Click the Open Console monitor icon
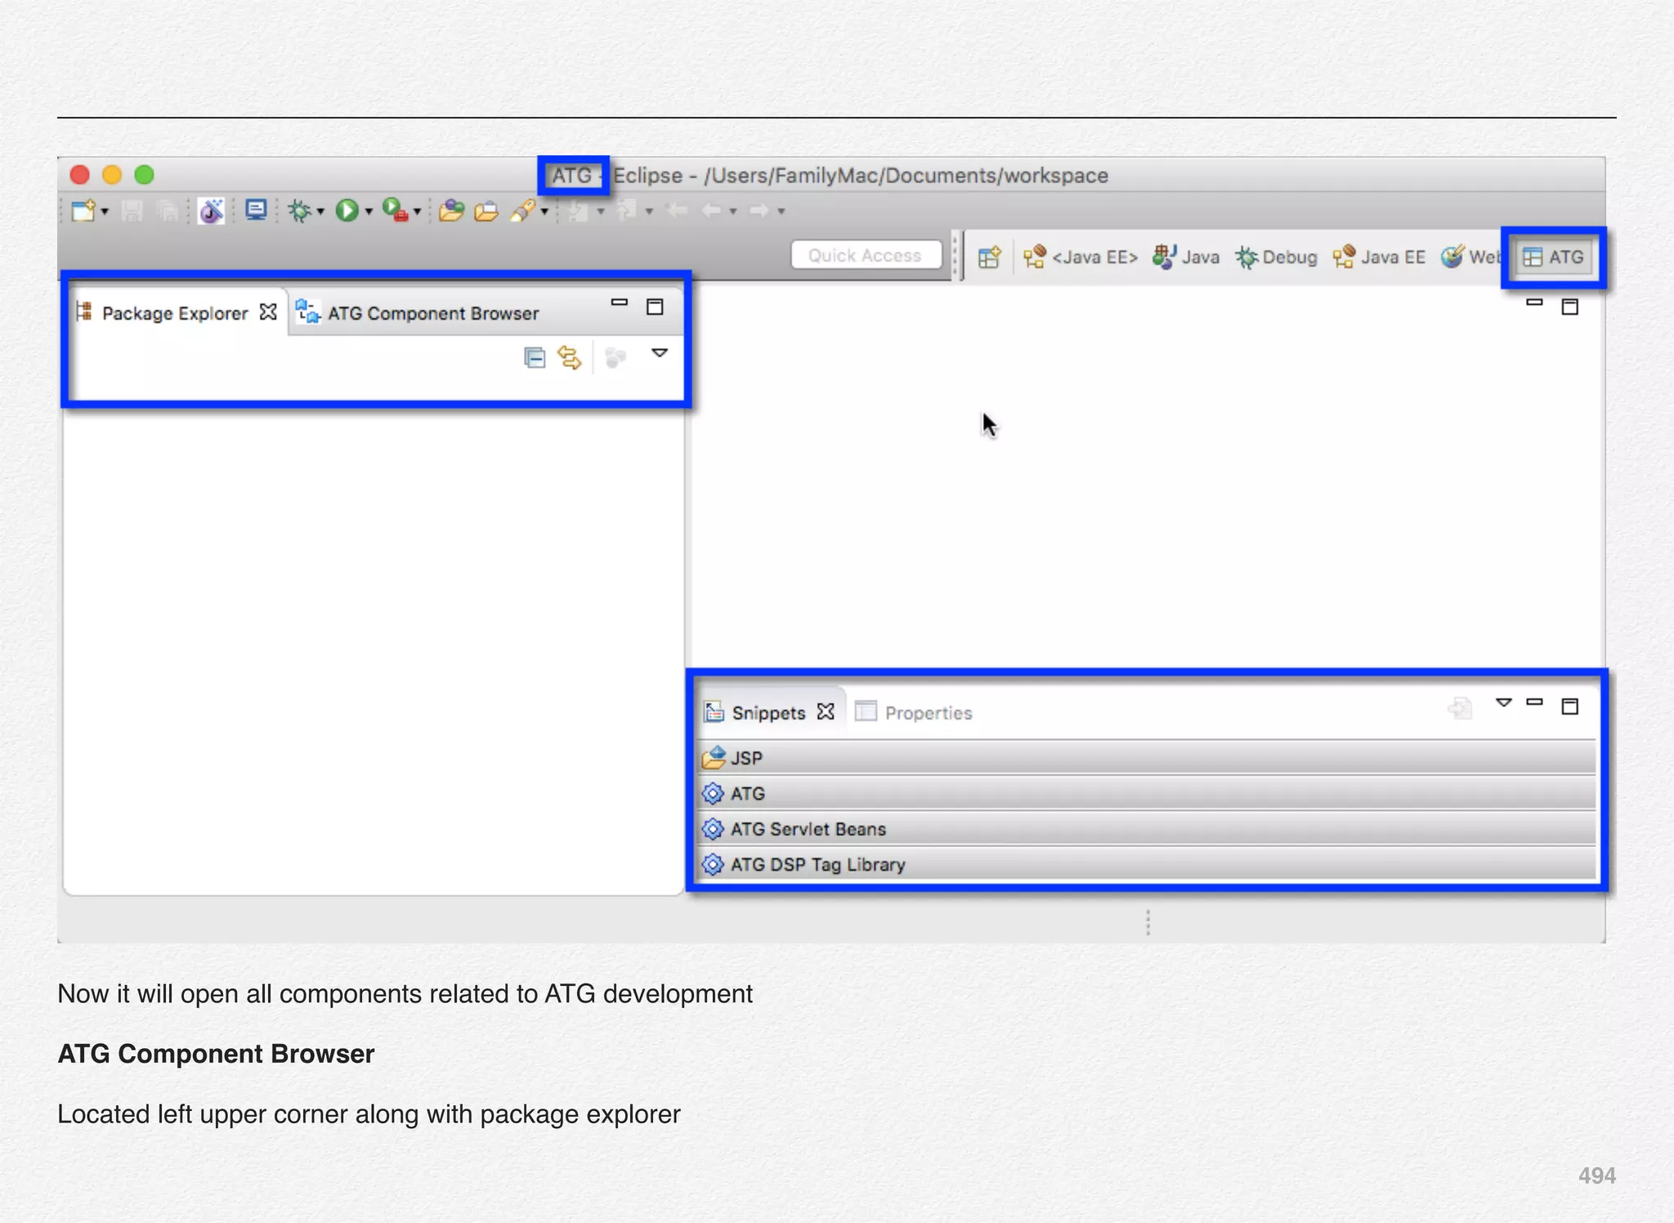Screen dimensions: 1674x1223 tap(256, 210)
